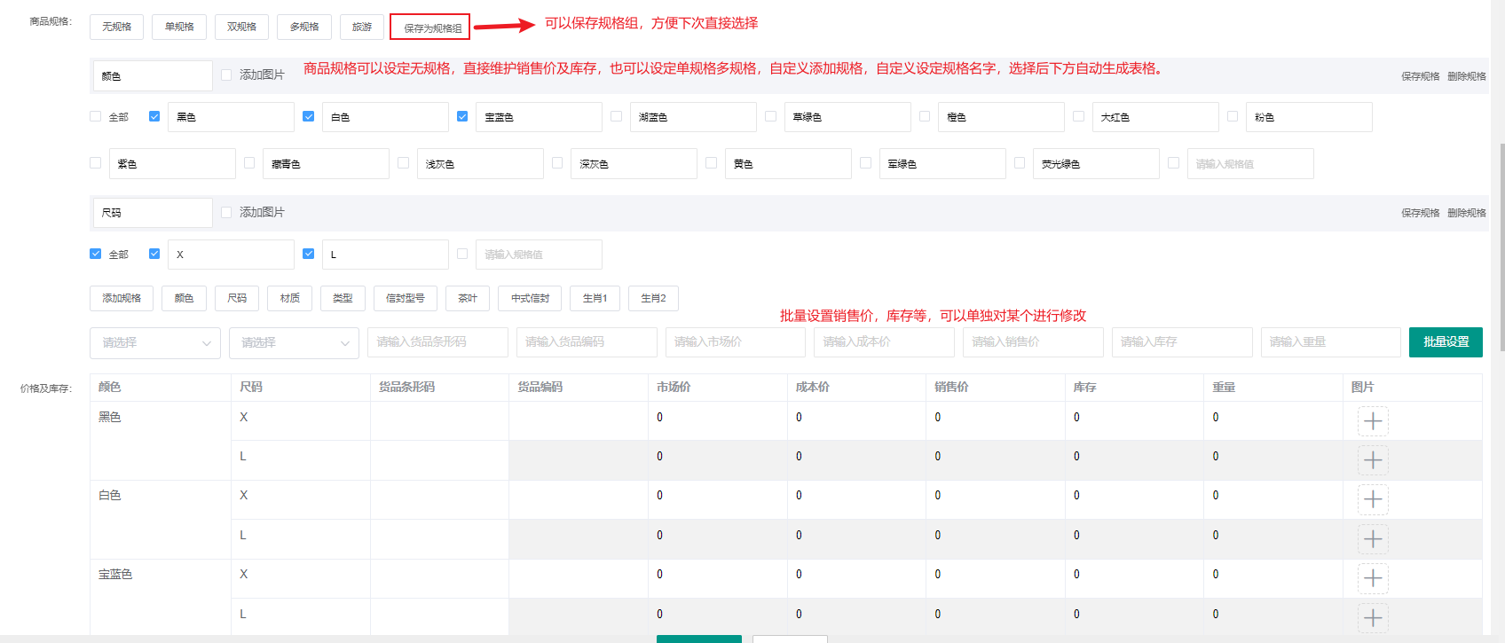The image size is (1505, 643).
Task: Uncheck the 白色 color checkbox
Action: coord(308,116)
